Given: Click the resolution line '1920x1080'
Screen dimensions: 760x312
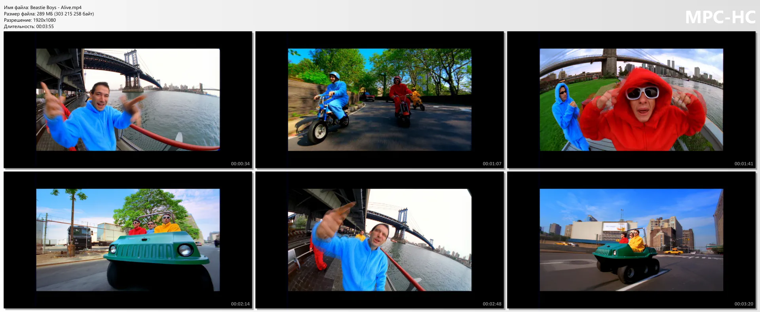Looking at the screenshot, I should [x=44, y=20].
